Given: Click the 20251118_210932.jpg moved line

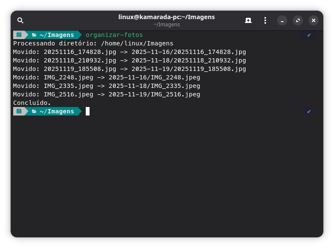Looking at the screenshot, I should [x=129, y=60].
